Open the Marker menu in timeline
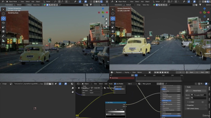 coord(139,72)
